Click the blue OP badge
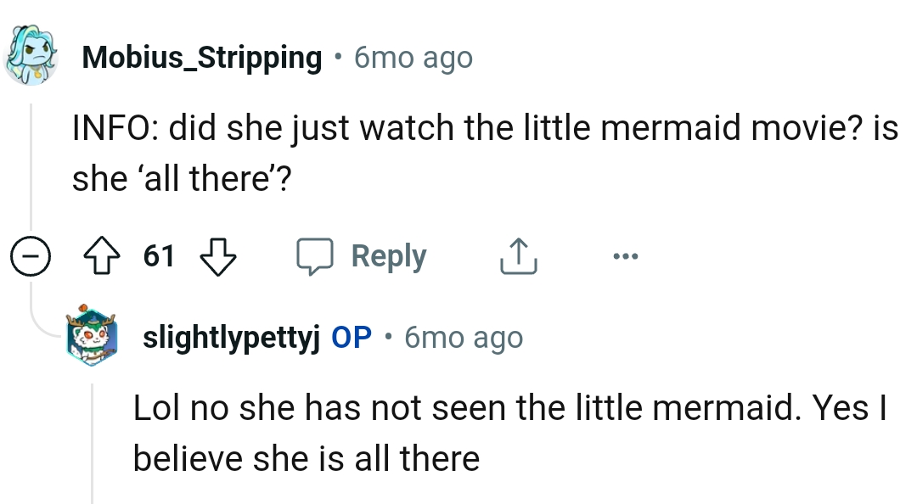This screenshot has height=504, width=917. 352,337
